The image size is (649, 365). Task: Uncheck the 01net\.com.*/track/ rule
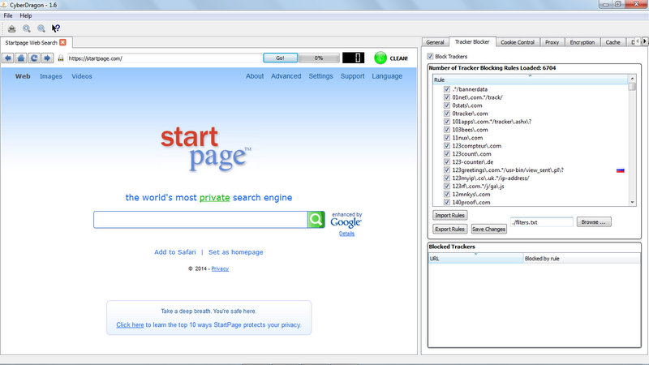coord(447,97)
